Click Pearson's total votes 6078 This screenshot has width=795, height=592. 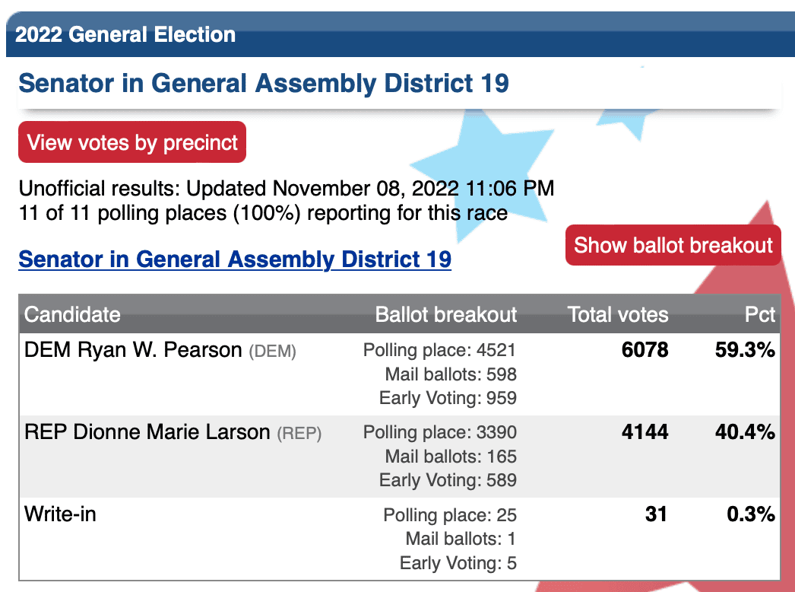tap(645, 350)
